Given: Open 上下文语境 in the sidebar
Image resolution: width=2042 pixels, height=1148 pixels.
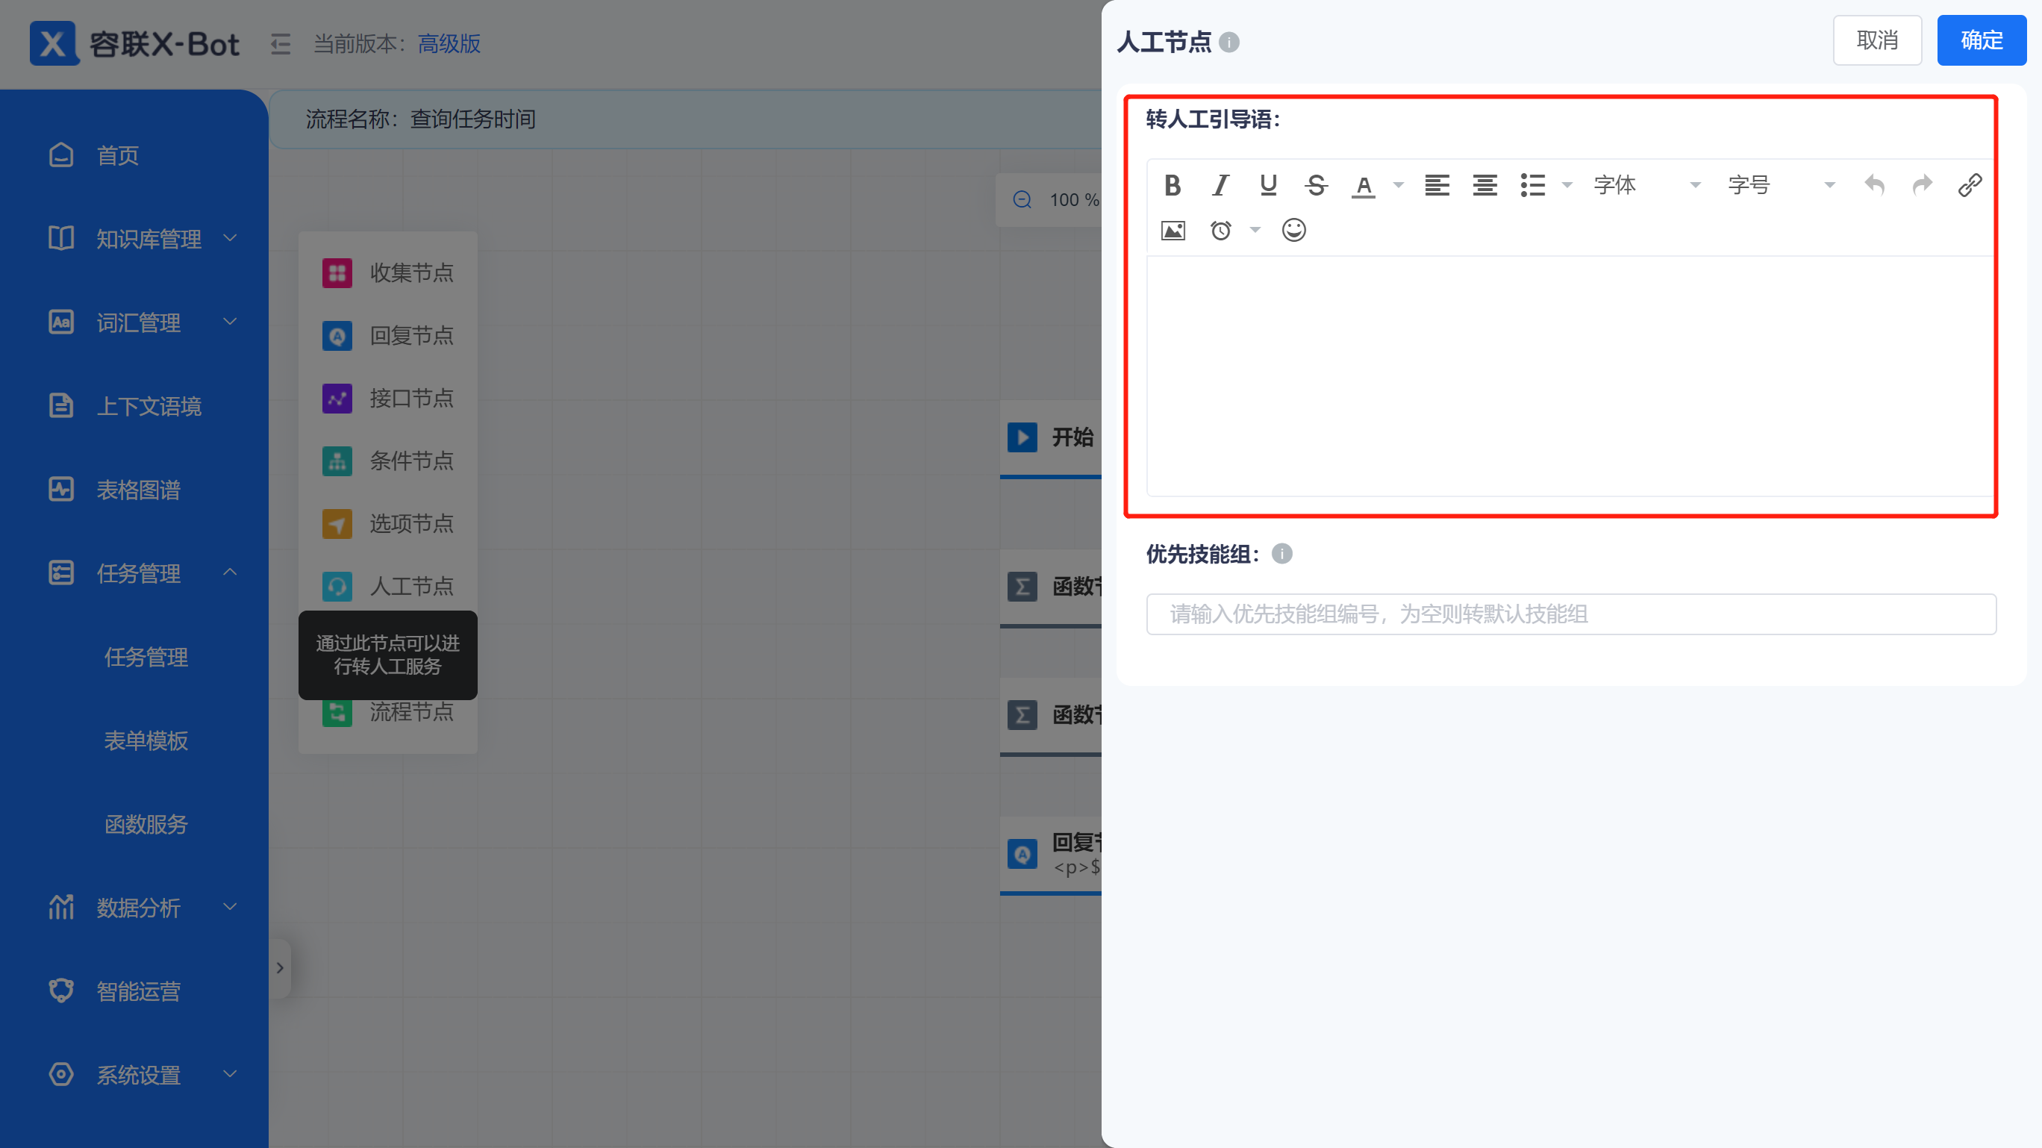Looking at the screenshot, I should 135,406.
